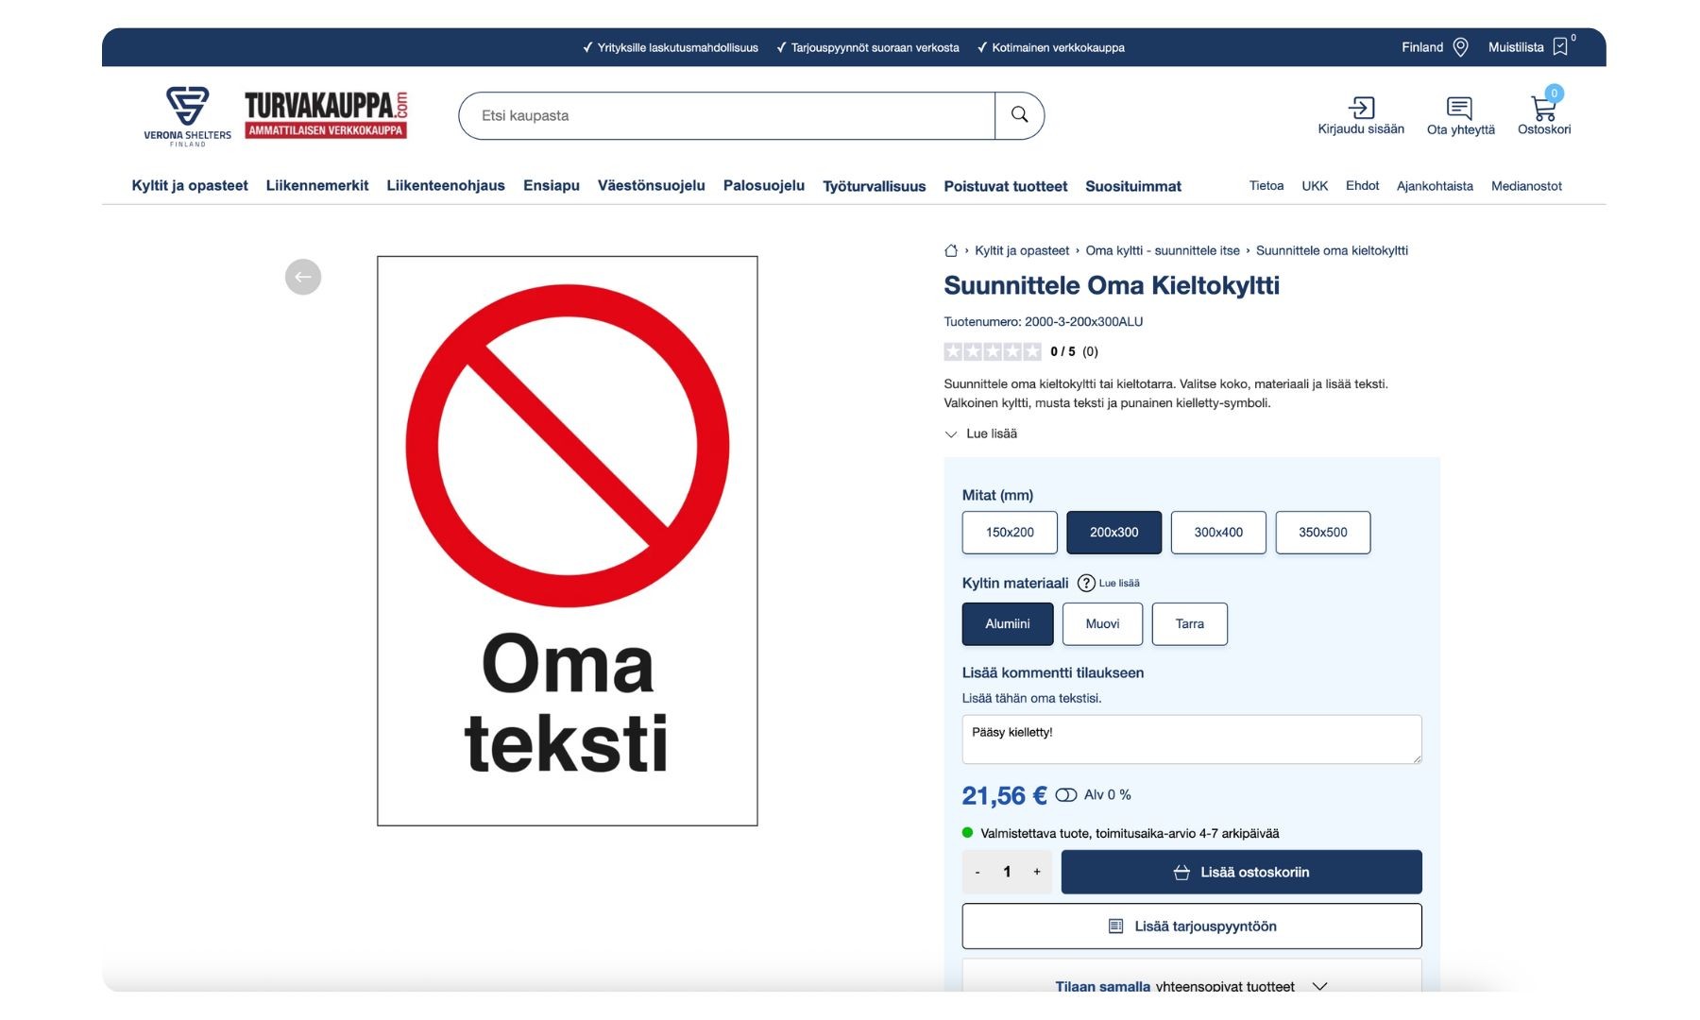Screen dimensions: 1700x1020
Task: Click the Ehdot link
Action: pyautogui.click(x=1362, y=185)
